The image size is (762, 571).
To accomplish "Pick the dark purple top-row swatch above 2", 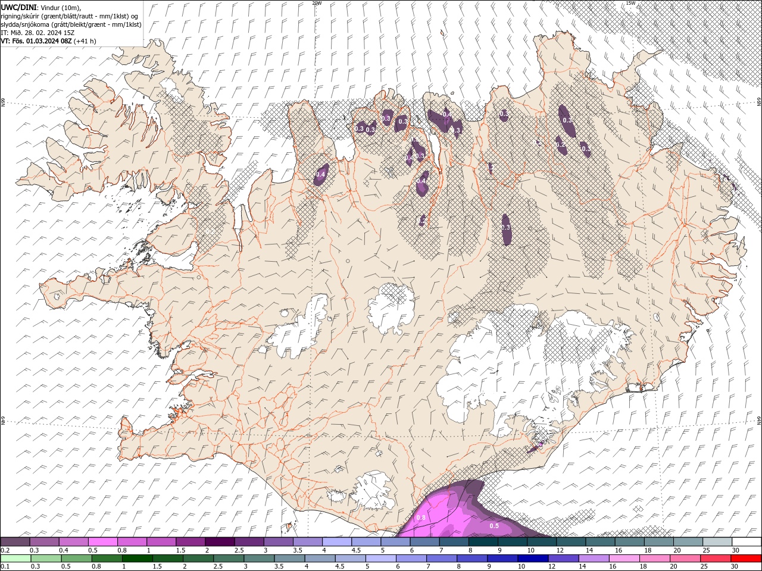I will pyautogui.click(x=220, y=542).
